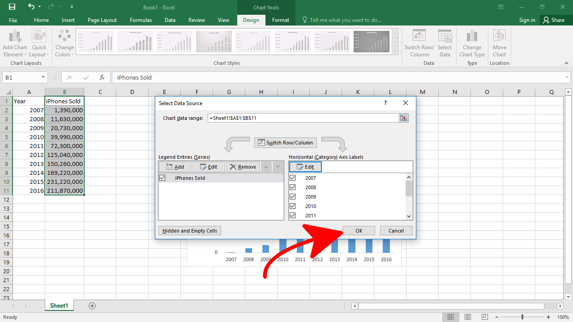
Task: Click OK in the Select Data Source dialog
Action: click(359, 231)
